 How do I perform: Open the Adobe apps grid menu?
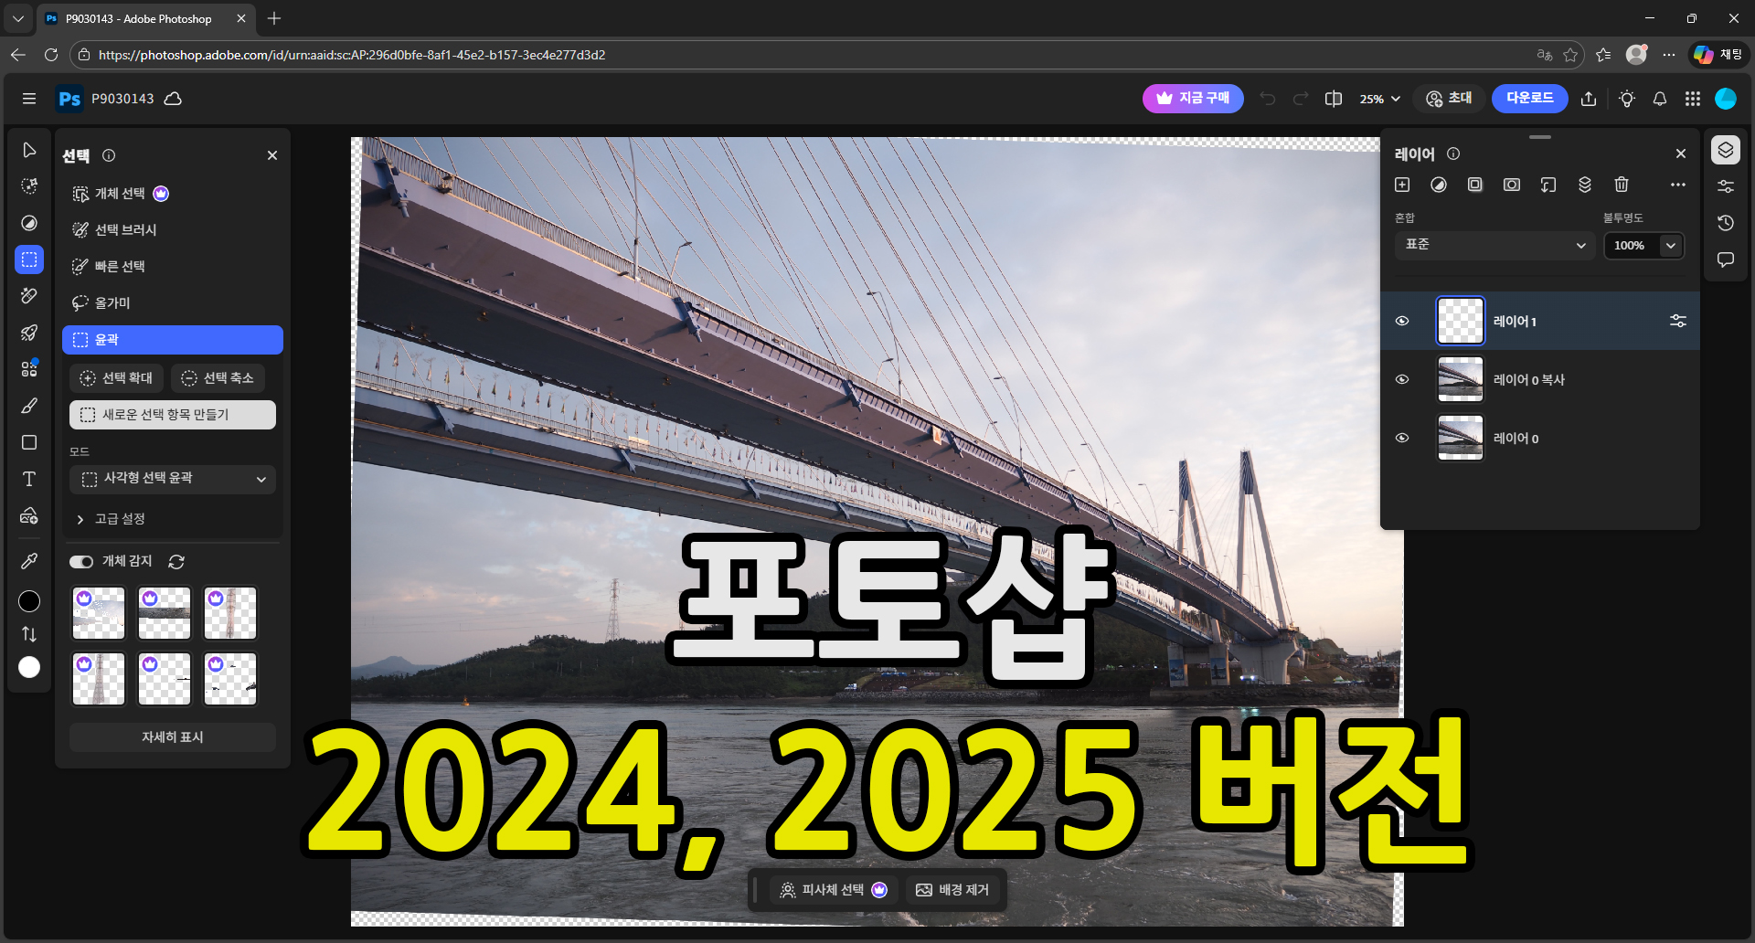pos(1693,99)
